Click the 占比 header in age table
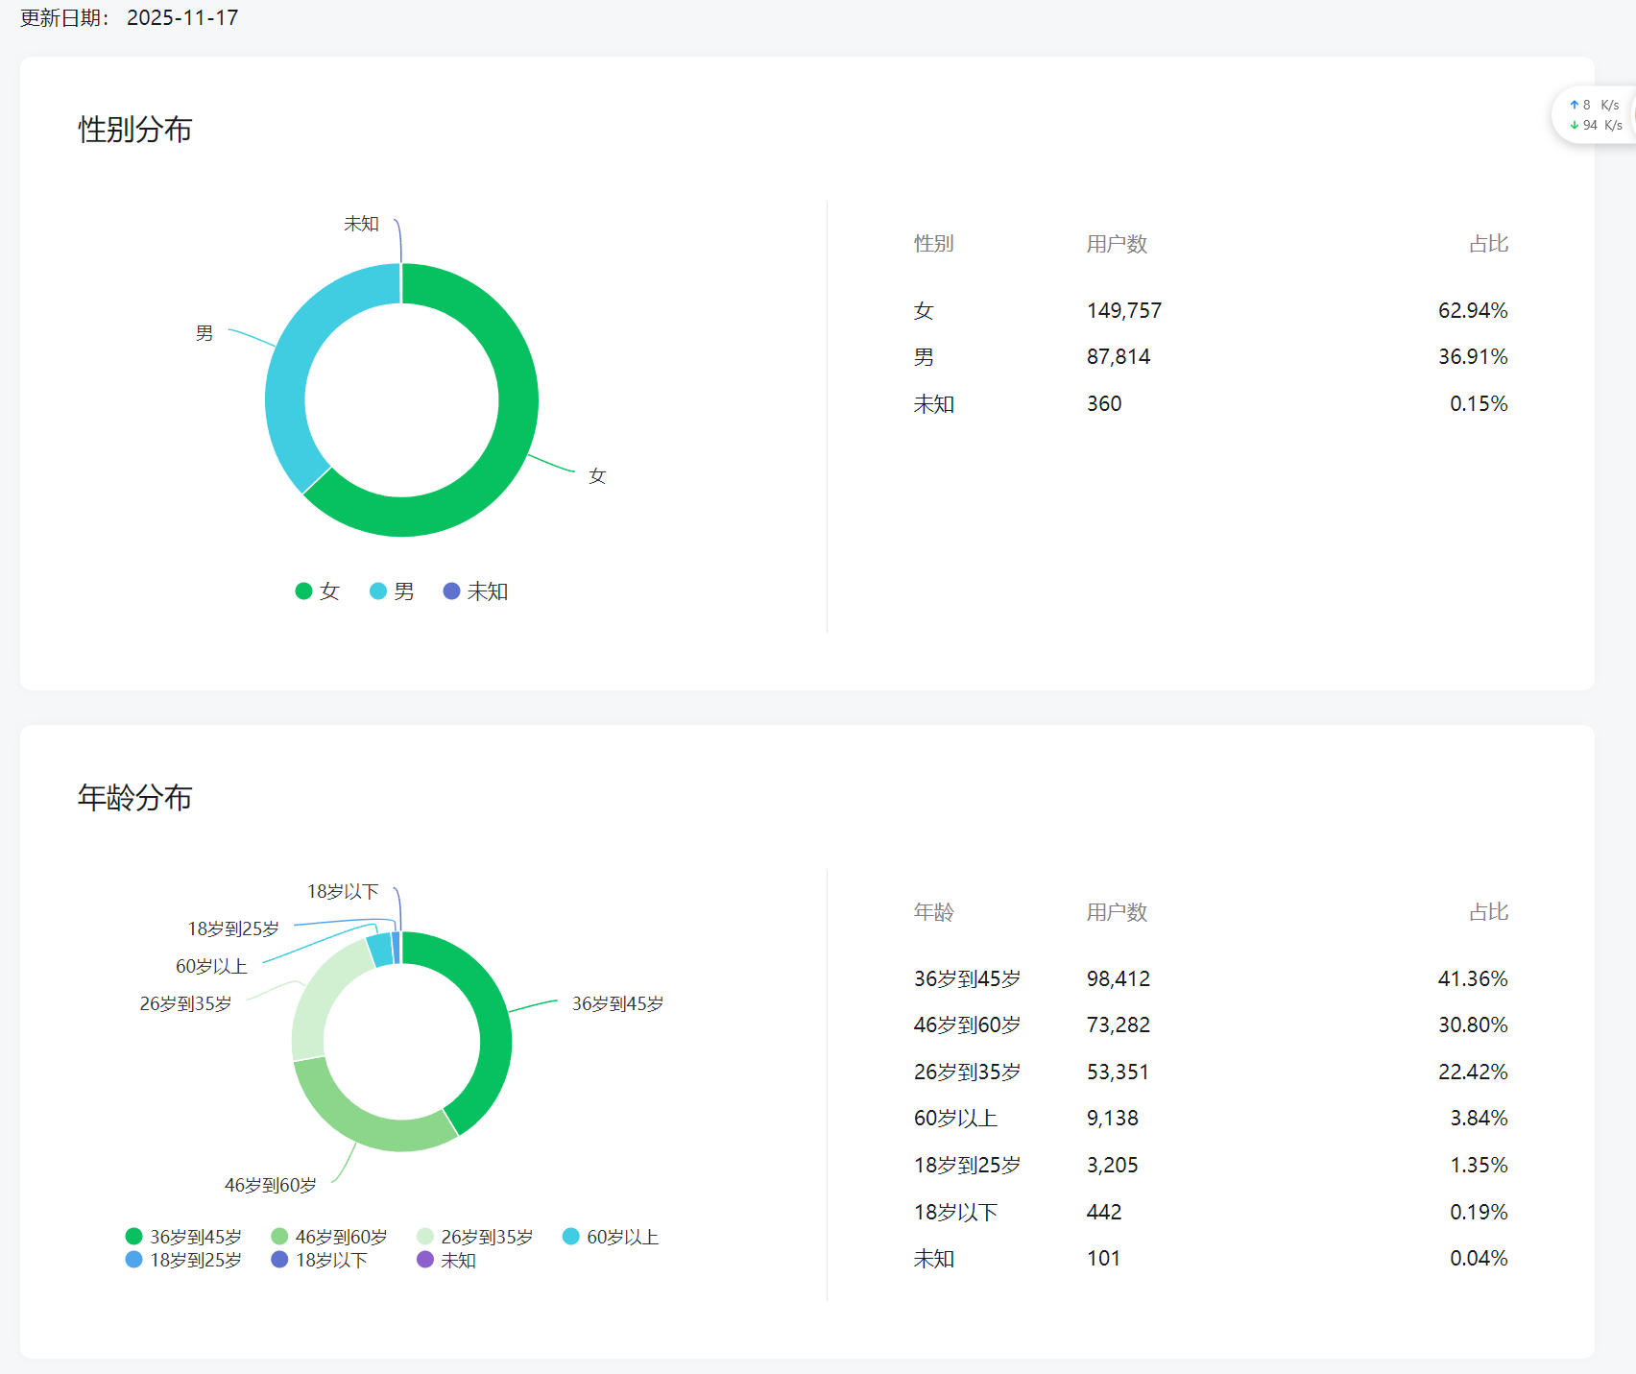The height and width of the screenshot is (1374, 1636). coord(1488,912)
